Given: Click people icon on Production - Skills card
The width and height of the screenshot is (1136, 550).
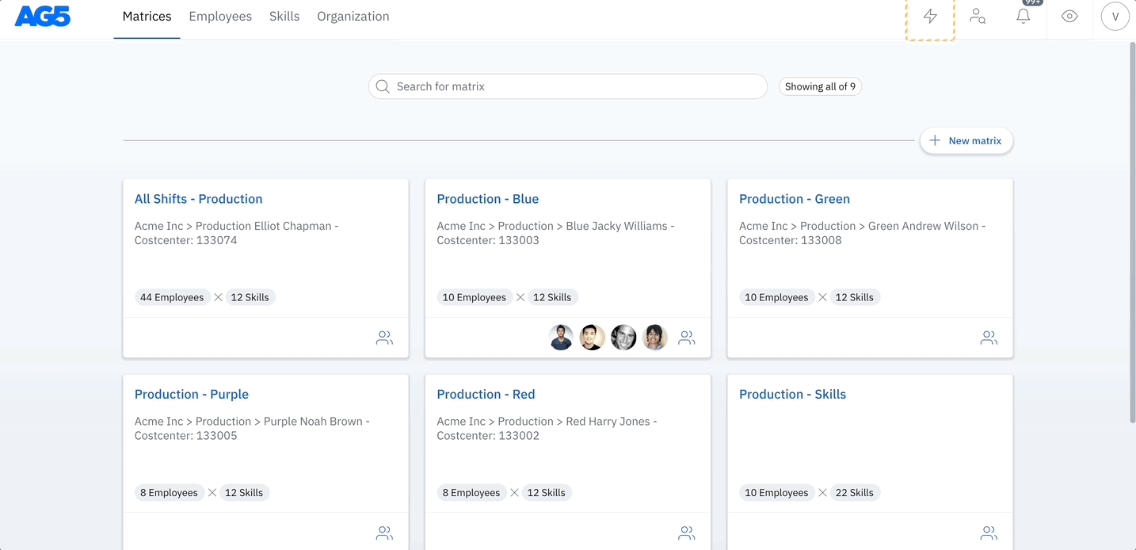Looking at the screenshot, I should pos(989,533).
